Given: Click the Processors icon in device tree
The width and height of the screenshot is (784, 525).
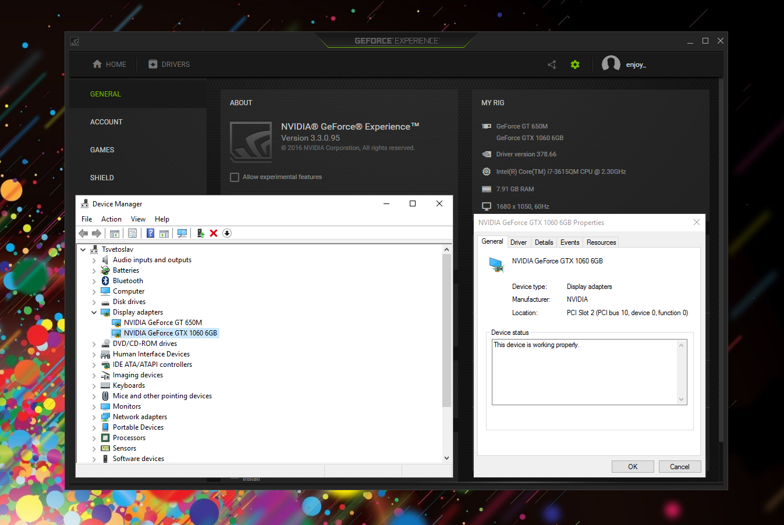Looking at the screenshot, I should [105, 438].
